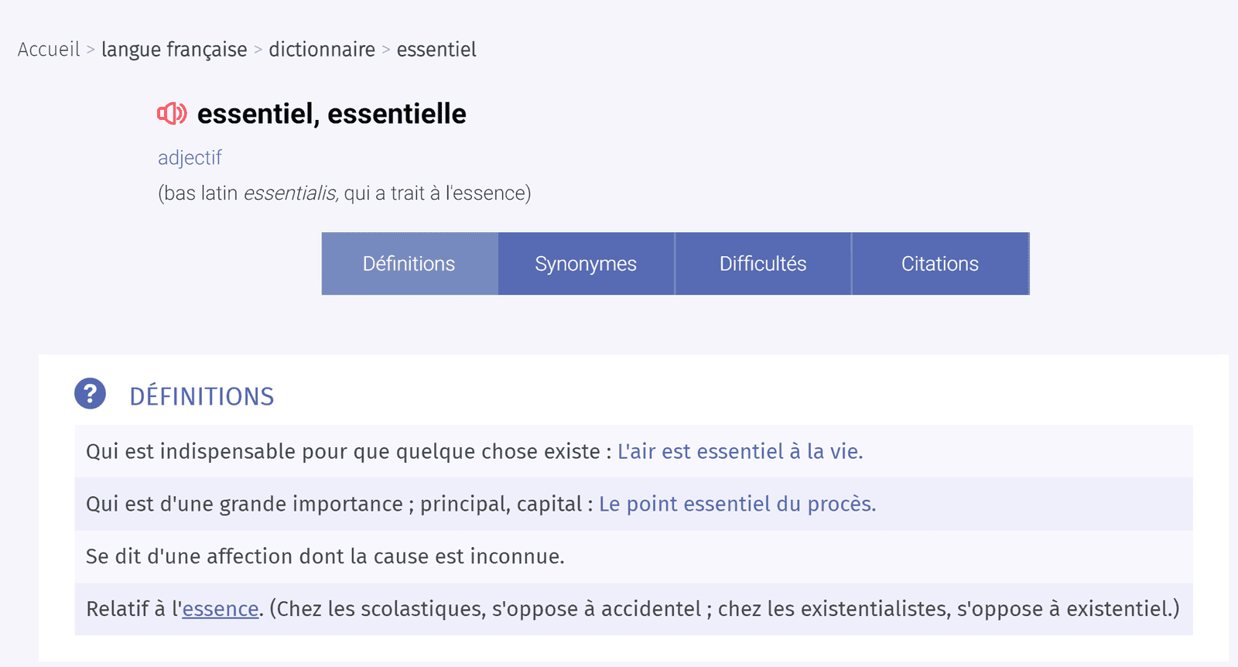This screenshot has height=667, width=1238.
Task: Open langue française breadcrumb link
Action: click(x=174, y=50)
